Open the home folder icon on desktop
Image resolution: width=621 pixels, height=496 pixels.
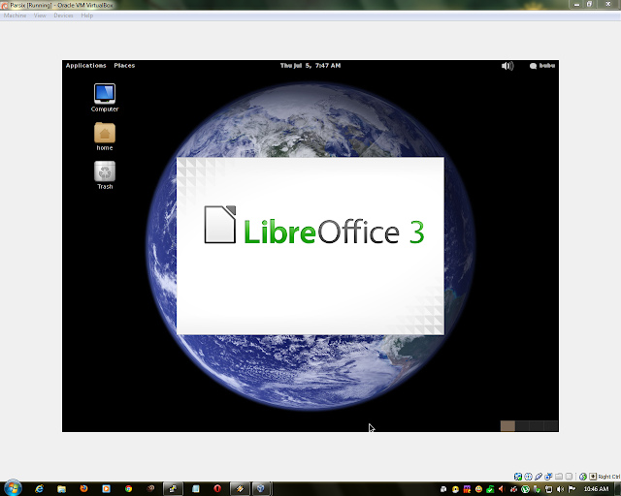105,137
